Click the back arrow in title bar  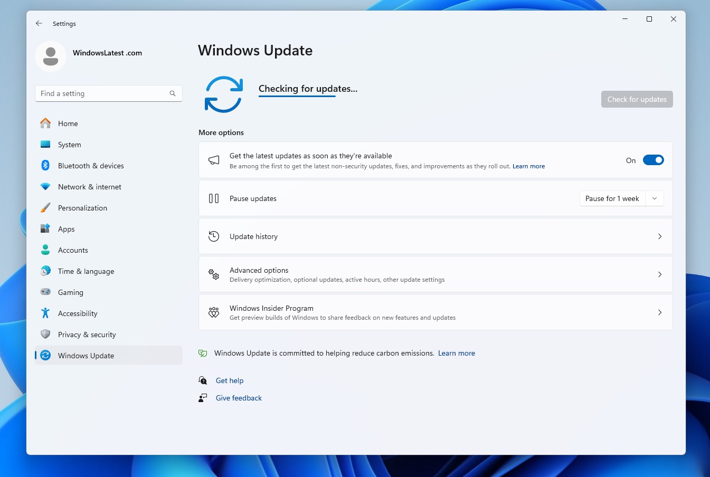pos(39,24)
